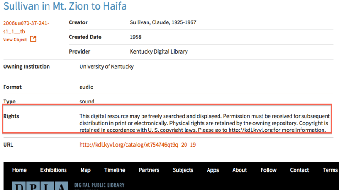
Task: Click the Creator field label
Action: tap(78, 22)
